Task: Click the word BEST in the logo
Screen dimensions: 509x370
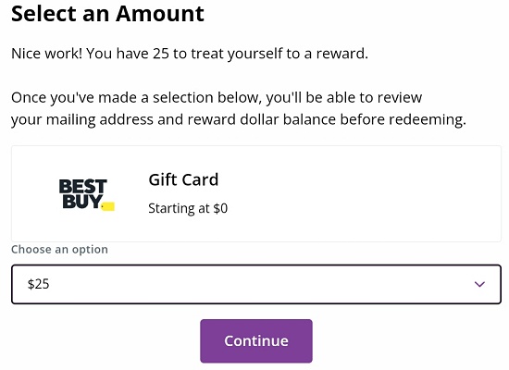Action: coord(83,186)
